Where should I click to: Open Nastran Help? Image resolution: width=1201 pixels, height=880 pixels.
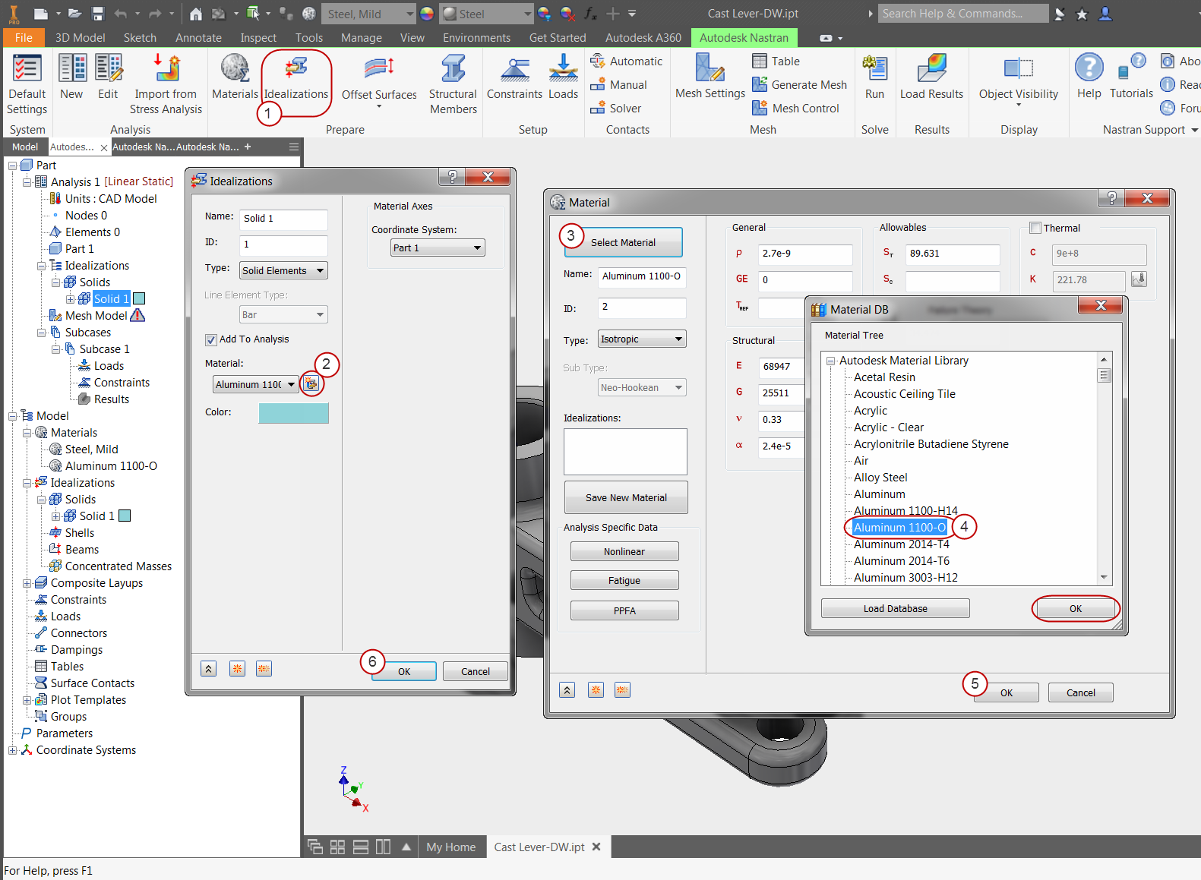coord(1089,77)
